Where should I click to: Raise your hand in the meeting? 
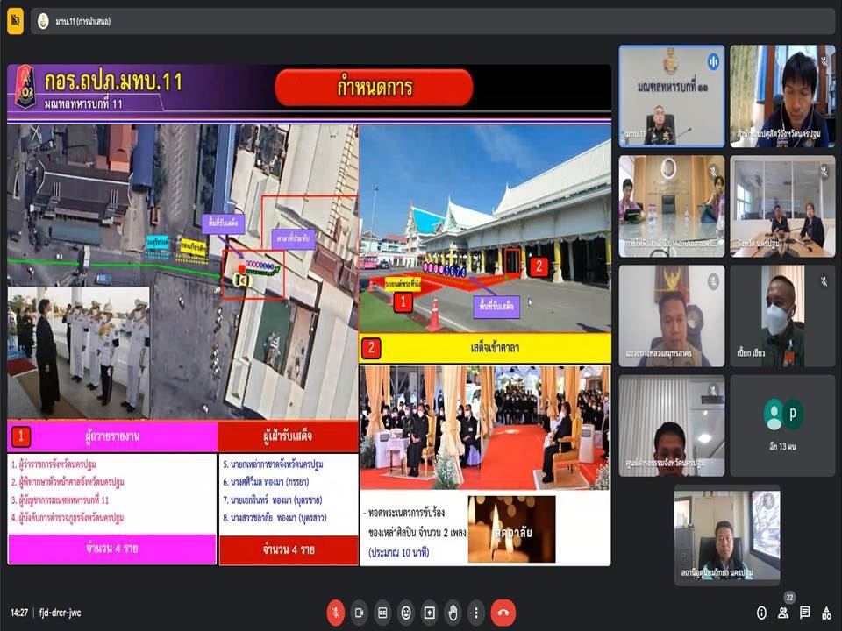(x=453, y=612)
